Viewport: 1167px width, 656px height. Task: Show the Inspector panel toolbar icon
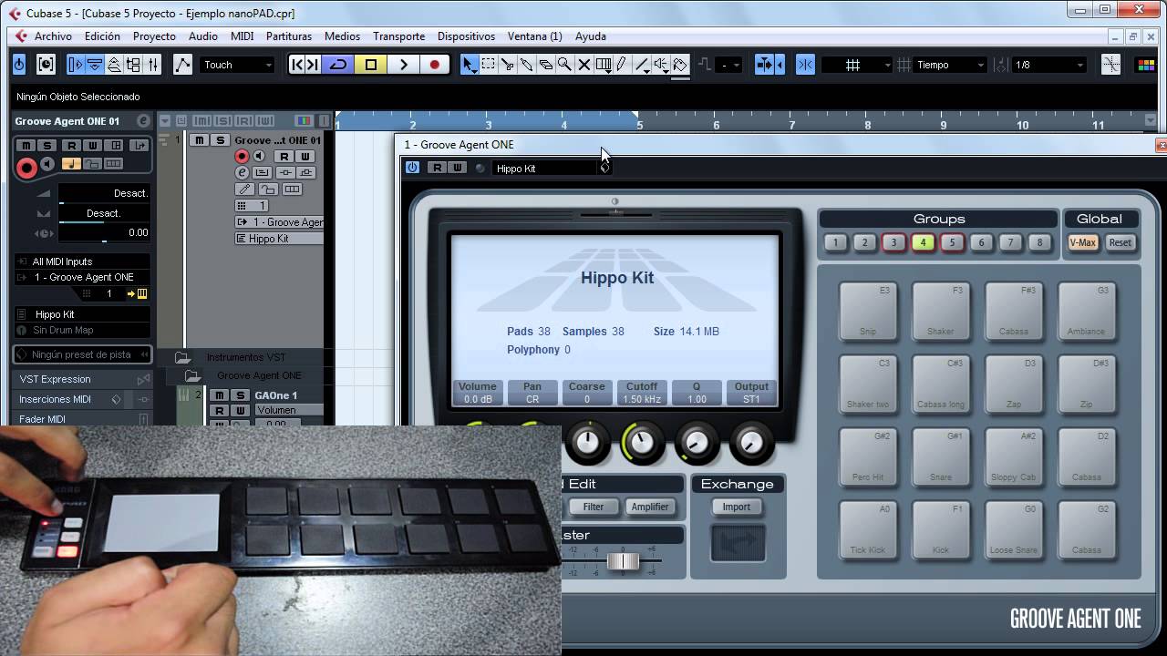tap(76, 65)
